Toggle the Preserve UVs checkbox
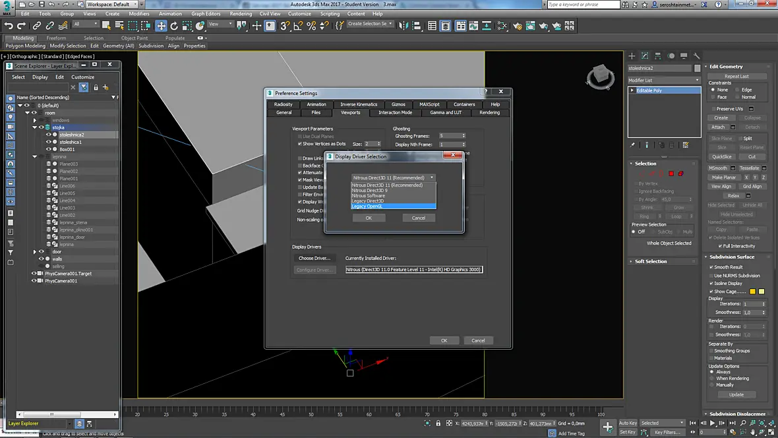Screen dimensions: 778x438 point(713,109)
